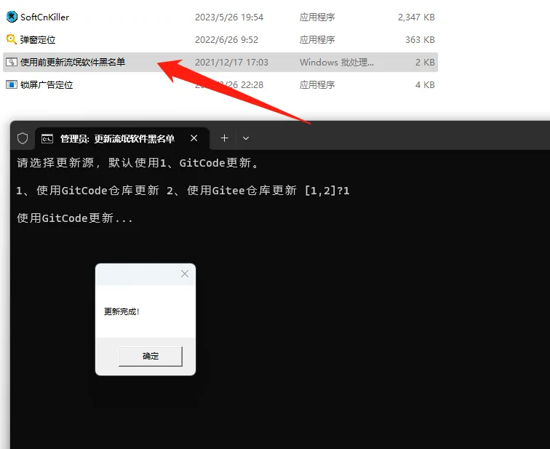The height and width of the screenshot is (449, 550).
Task: Click terminal text 1、使用GitCode仓库更新
Action: pyautogui.click(x=88, y=191)
